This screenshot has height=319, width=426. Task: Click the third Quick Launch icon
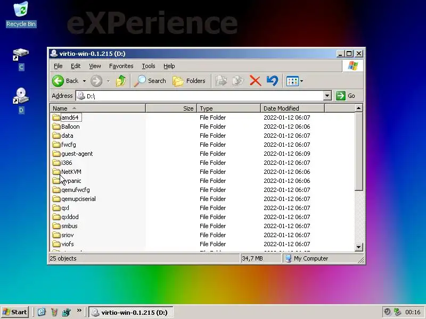coord(66,312)
